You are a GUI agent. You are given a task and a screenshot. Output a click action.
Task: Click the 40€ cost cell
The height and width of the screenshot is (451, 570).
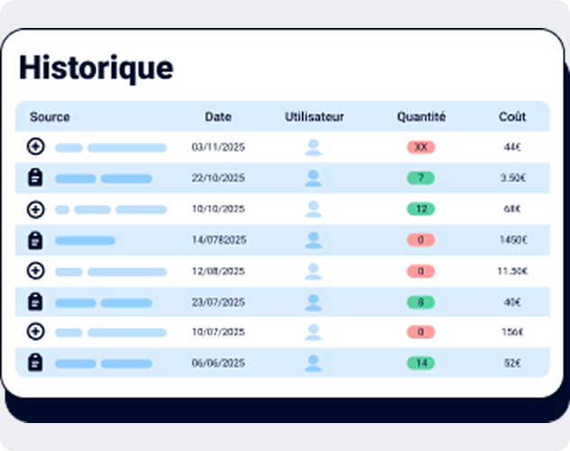[512, 302]
